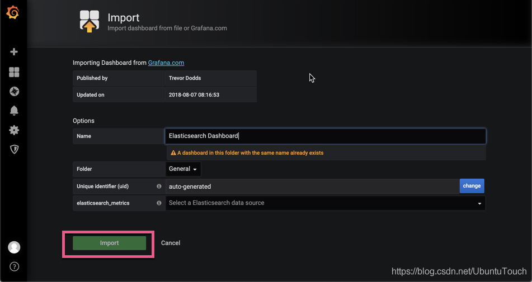532x282 pixels.
Task: Open the Help question mark icon
Action: pyautogui.click(x=14, y=267)
